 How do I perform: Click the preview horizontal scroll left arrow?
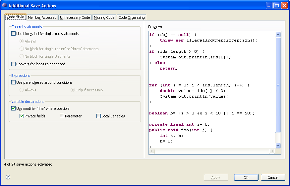[152, 151]
